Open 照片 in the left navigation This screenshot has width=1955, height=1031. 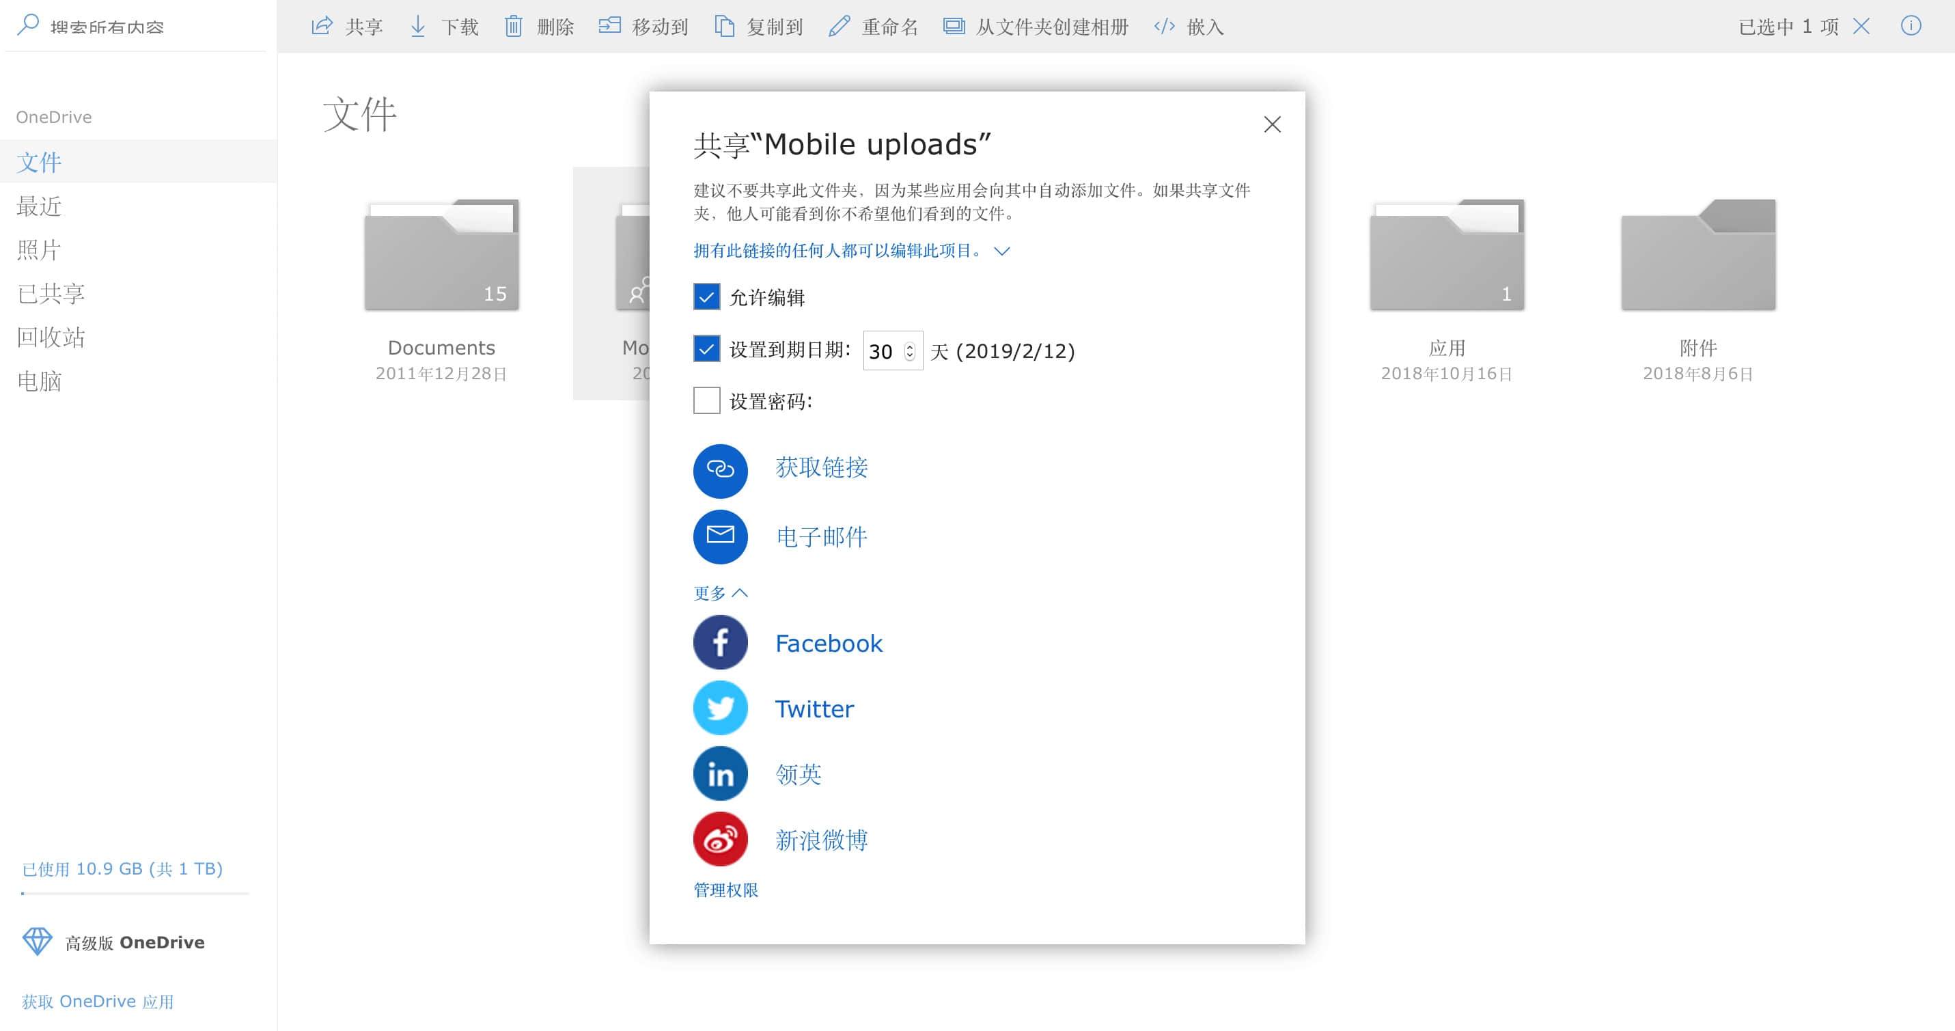(138, 250)
